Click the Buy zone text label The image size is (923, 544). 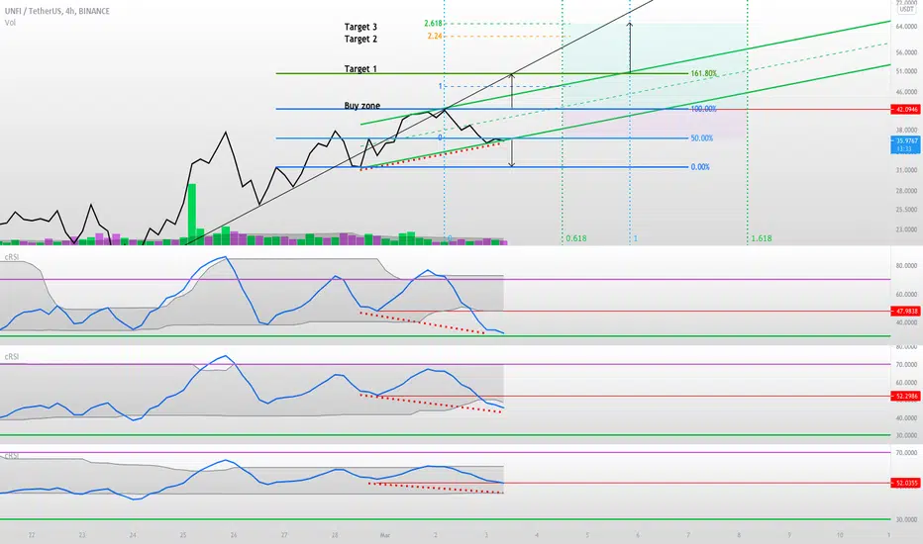pos(362,106)
